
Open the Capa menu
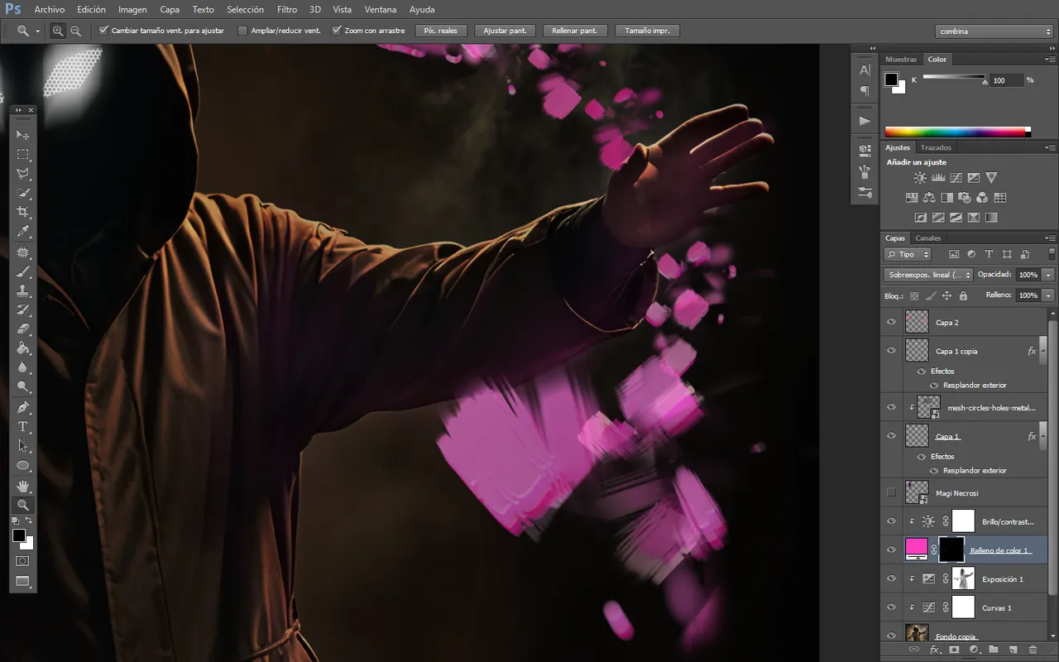tap(170, 10)
